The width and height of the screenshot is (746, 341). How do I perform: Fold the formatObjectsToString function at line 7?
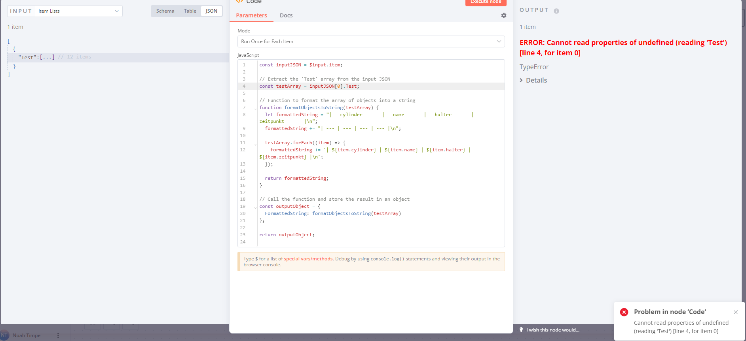click(x=255, y=109)
